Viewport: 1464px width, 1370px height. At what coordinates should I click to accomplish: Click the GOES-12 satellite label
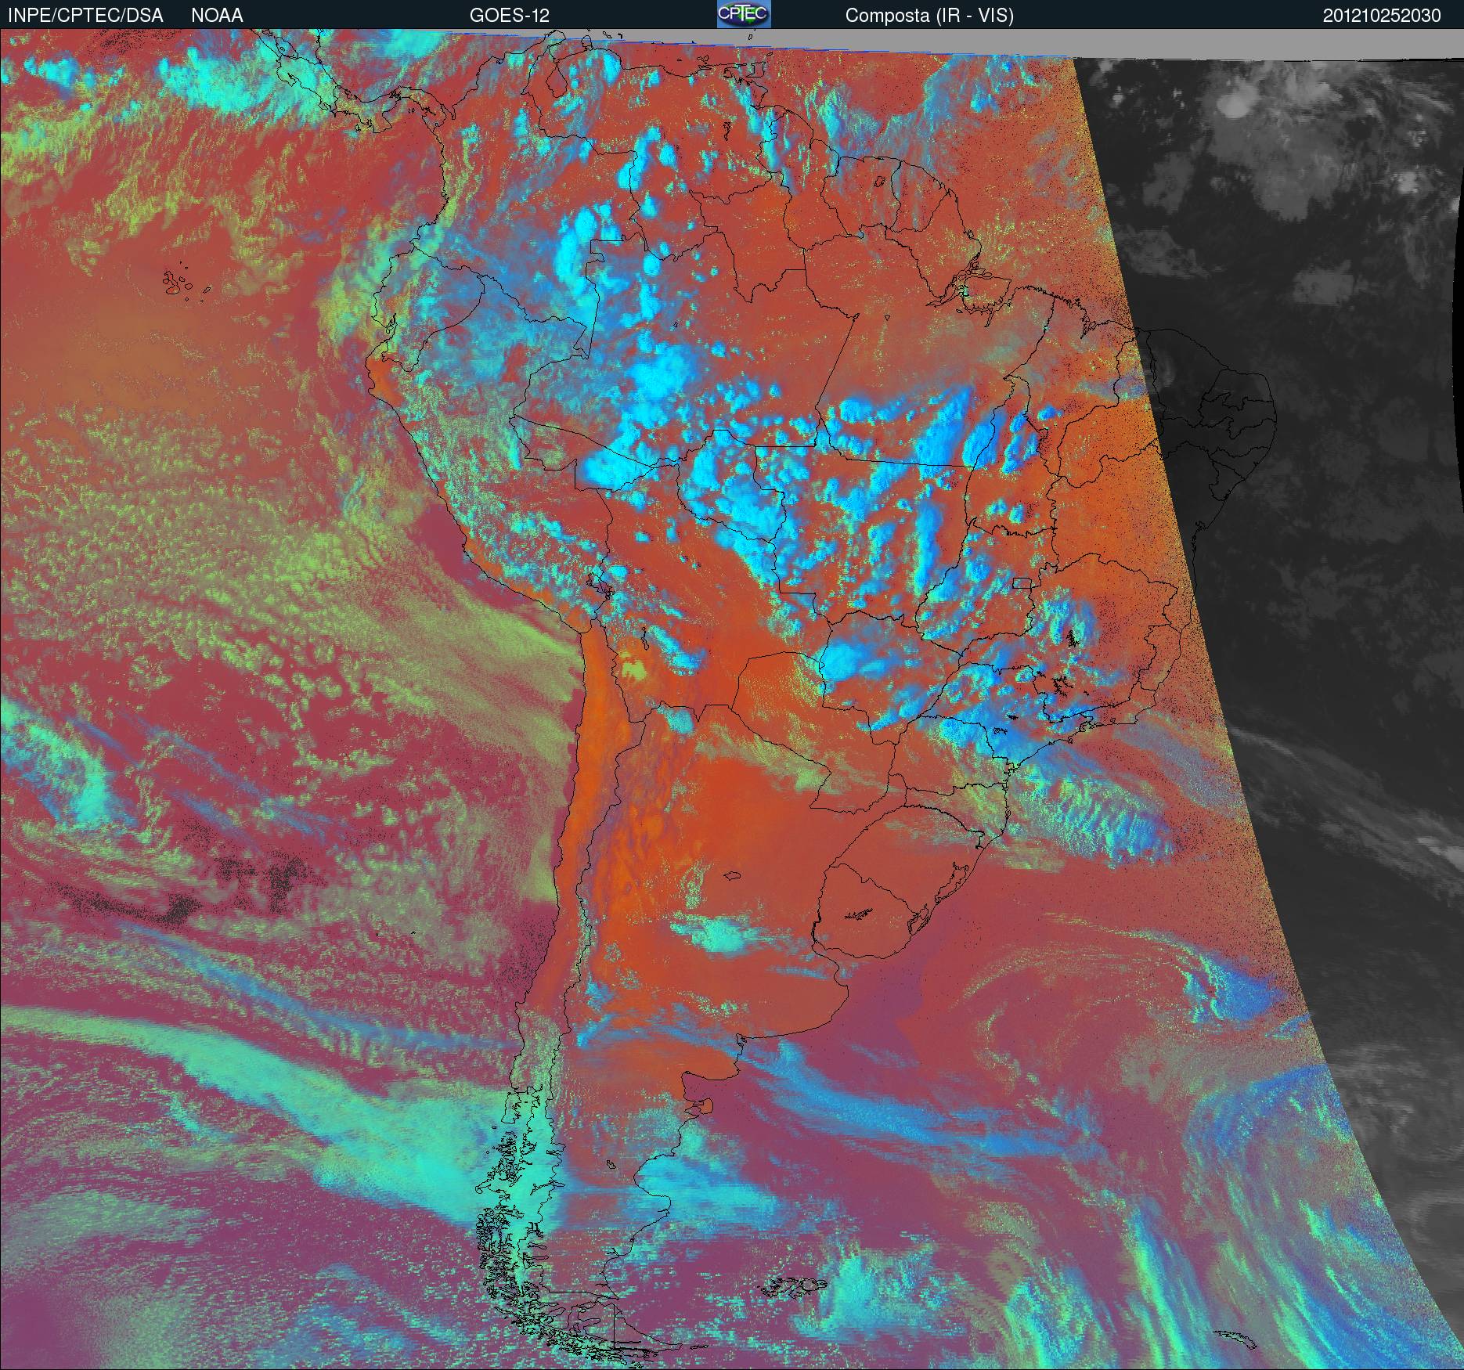tap(510, 16)
